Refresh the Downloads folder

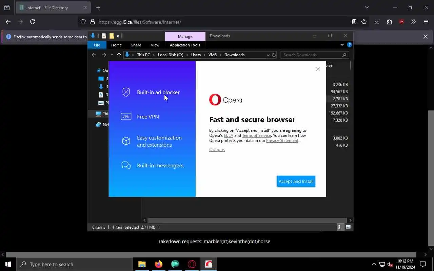pos(274,55)
